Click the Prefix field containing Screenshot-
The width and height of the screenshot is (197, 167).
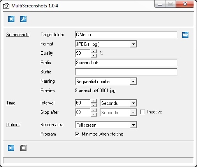[x=126, y=63]
